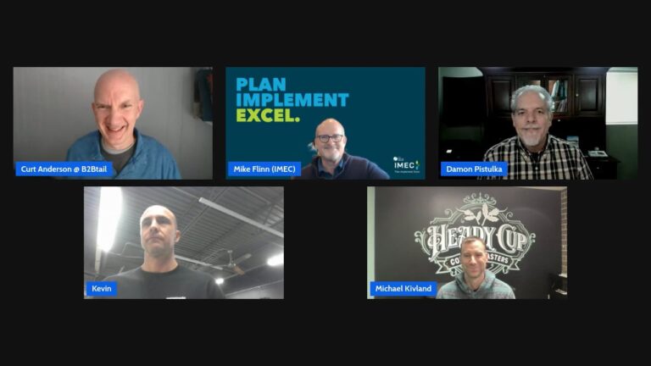
Task: Click the PLAN IMPLEMENT EXCEL. headline text
Action: tap(292, 100)
